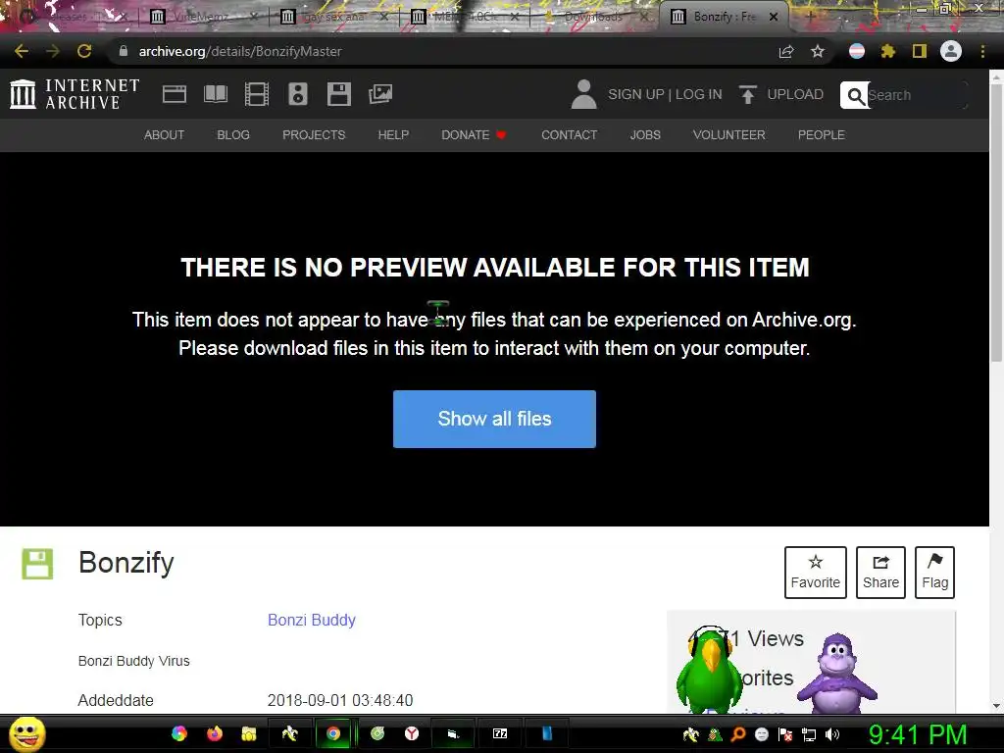Click the UPLOAD text link
The width and height of the screenshot is (1004, 753).
click(x=795, y=94)
